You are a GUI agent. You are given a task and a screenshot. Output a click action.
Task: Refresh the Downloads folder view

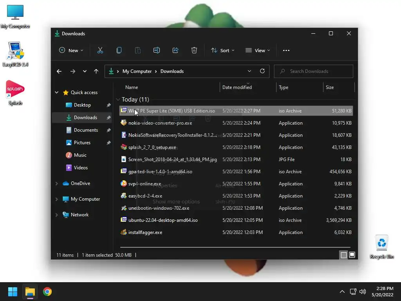pyautogui.click(x=262, y=71)
